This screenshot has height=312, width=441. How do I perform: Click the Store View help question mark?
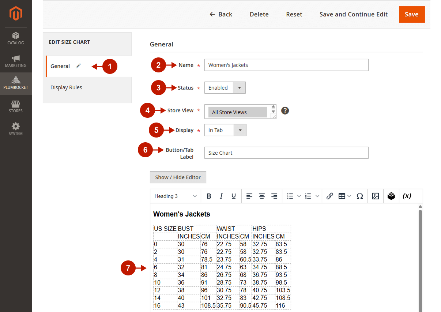tap(285, 110)
